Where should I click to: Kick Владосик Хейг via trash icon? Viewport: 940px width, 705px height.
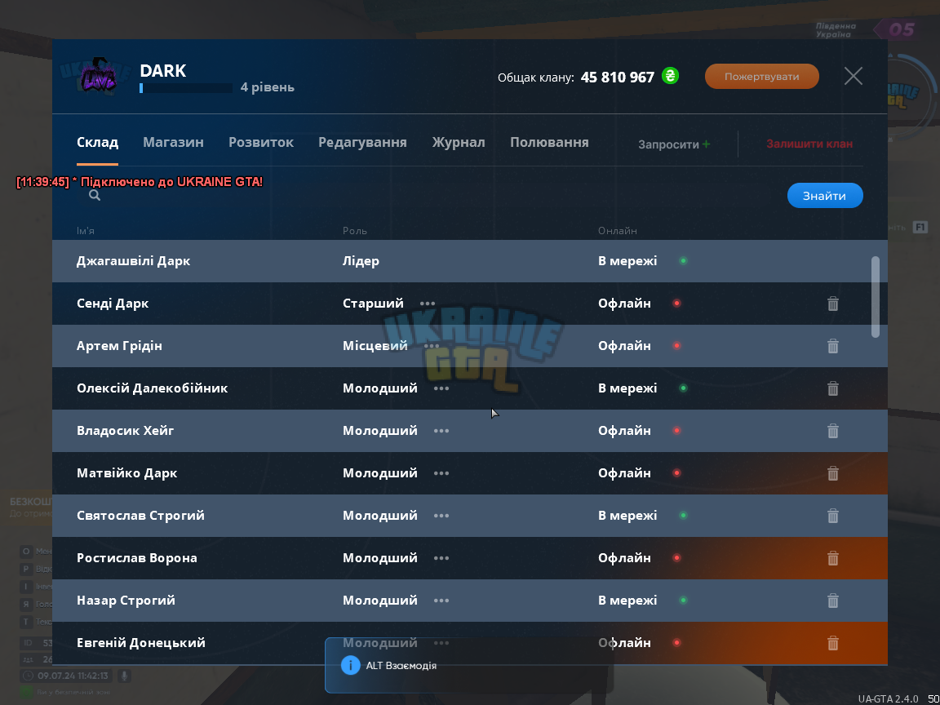(x=832, y=431)
